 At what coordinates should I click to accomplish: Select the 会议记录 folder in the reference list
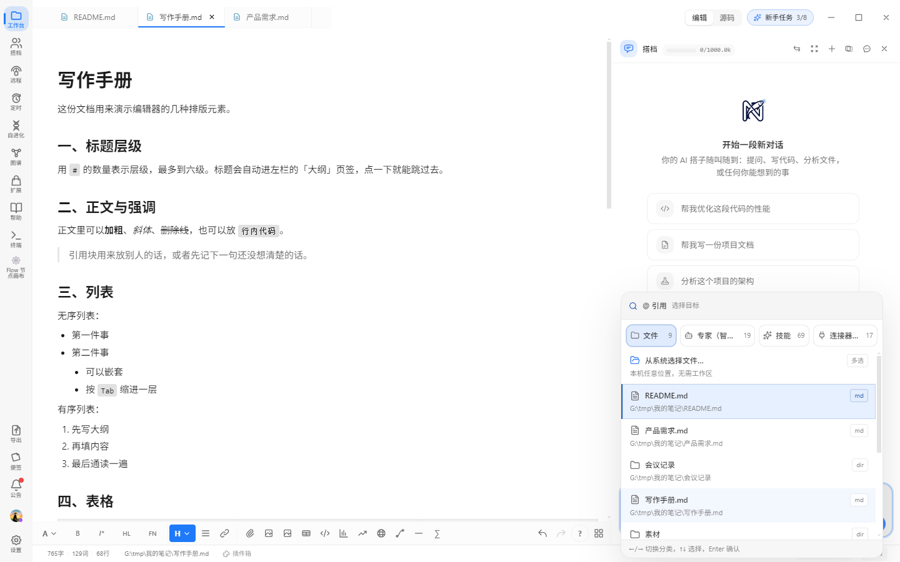[x=749, y=471]
